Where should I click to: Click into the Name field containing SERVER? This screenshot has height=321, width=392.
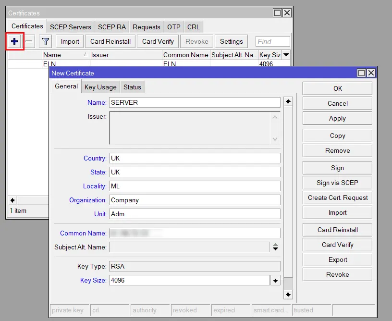(195, 102)
